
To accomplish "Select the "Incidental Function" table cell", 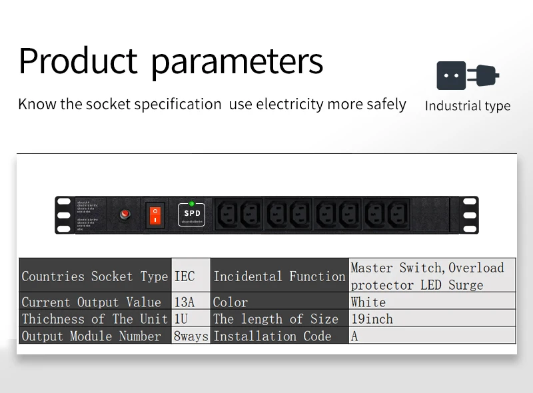I will pyautogui.click(x=279, y=276).
